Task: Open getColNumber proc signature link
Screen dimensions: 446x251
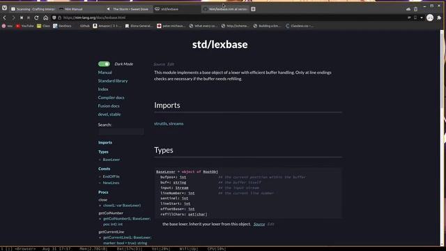Action: click(x=127, y=222)
